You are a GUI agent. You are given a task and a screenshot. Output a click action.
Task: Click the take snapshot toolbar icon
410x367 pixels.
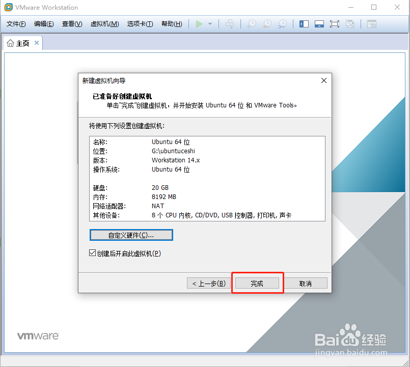coord(252,24)
